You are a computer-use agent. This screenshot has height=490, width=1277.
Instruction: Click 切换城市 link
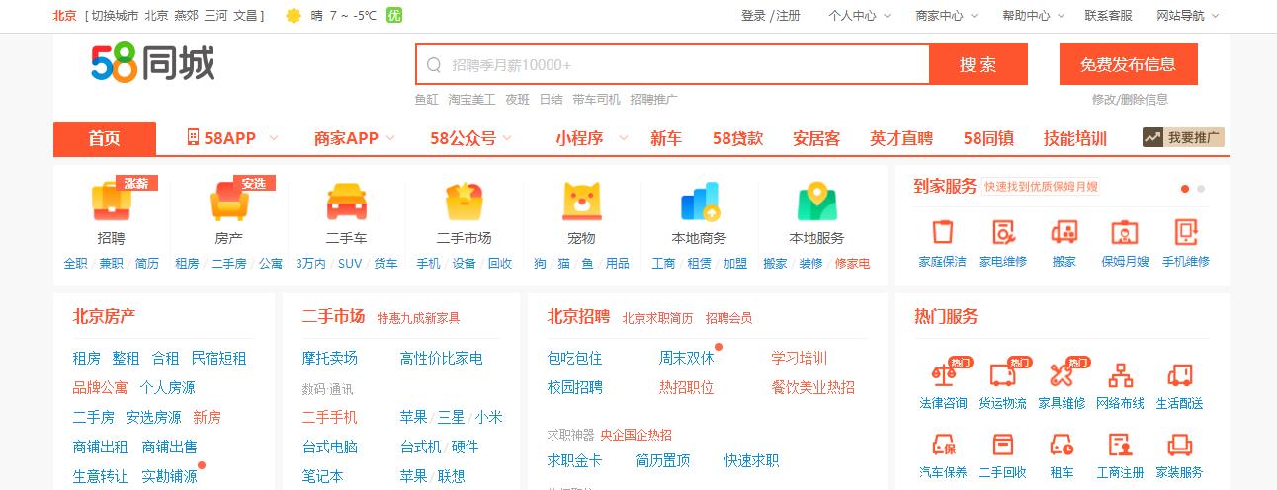click(115, 16)
